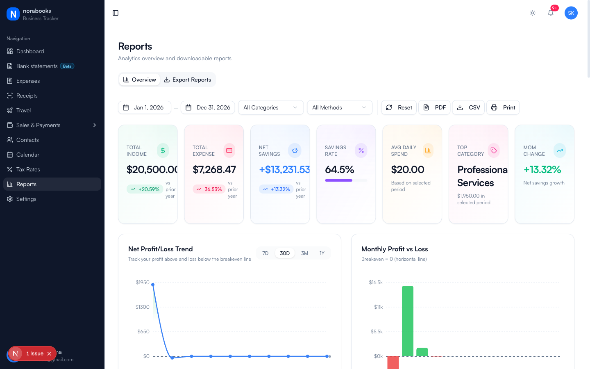Viewport: 590px width, 369px height.
Task: Toggle the sidebar collapse panel icon
Action: (115, 13)
